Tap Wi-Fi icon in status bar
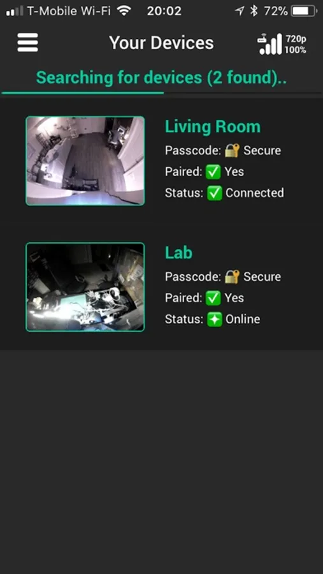 click(x=124, y=11)
